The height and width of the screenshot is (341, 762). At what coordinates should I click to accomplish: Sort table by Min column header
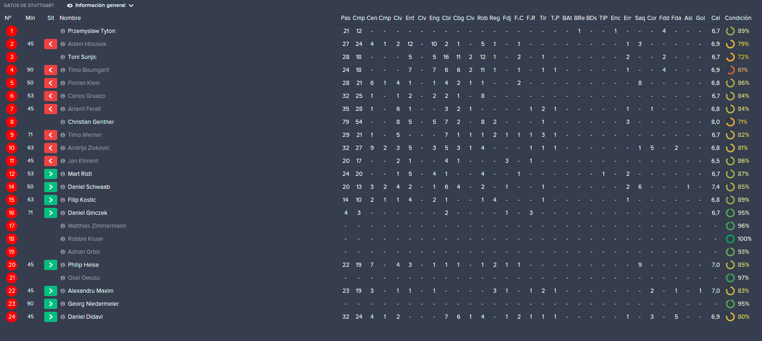pyautogui.click(x=30, y=18)
